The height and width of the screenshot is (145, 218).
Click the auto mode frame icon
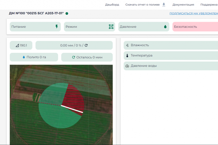[x=111, y=27]
